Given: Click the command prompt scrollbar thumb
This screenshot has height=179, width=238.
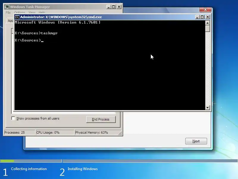Looking at the screenshot, I should pos(207,28).
